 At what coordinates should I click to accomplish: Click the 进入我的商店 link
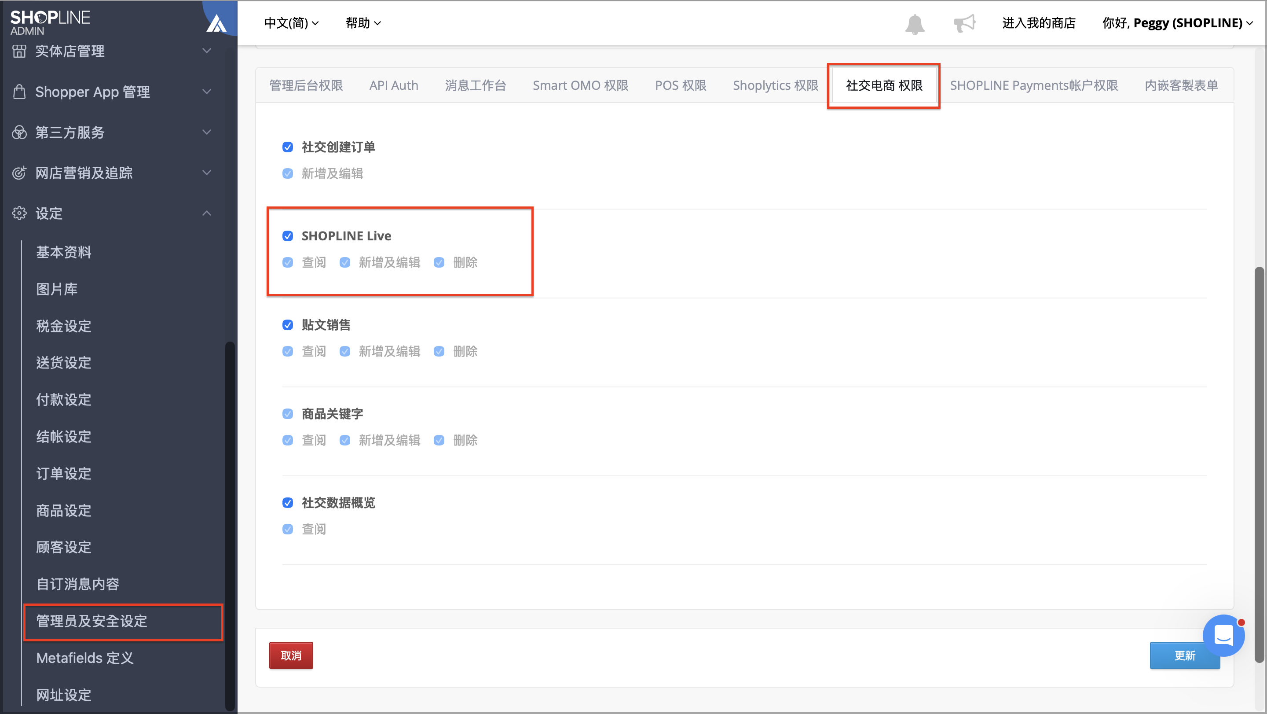1039,23
